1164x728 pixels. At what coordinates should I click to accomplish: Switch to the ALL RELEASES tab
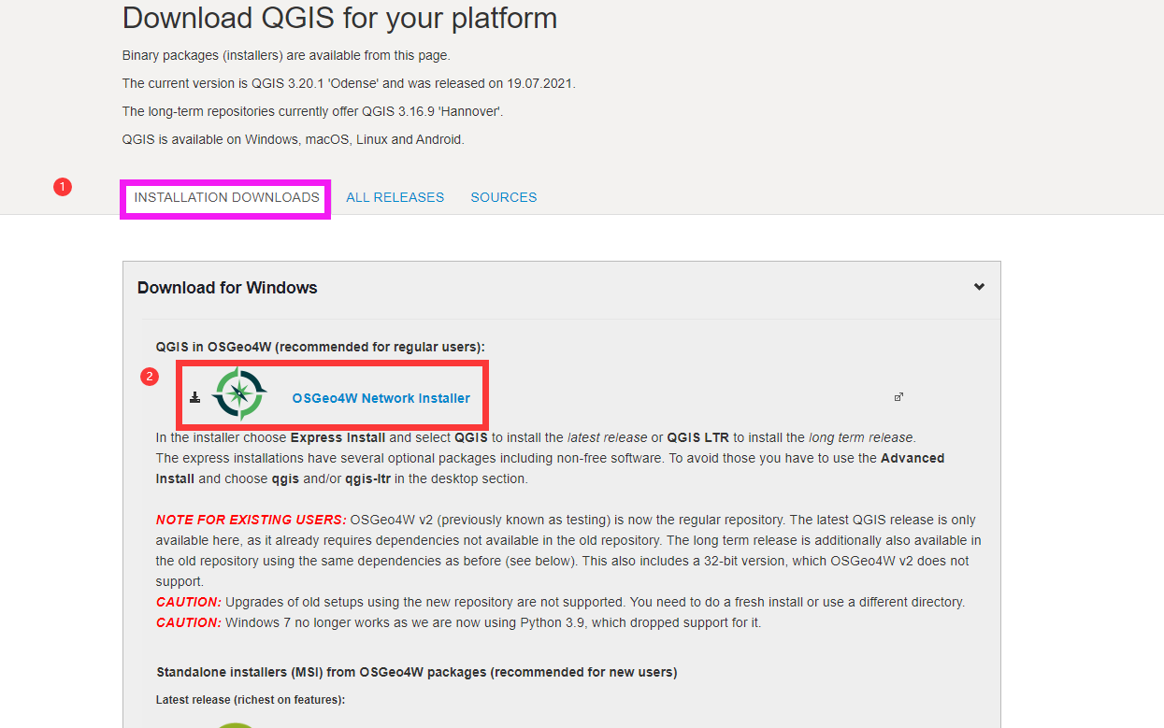395,197
